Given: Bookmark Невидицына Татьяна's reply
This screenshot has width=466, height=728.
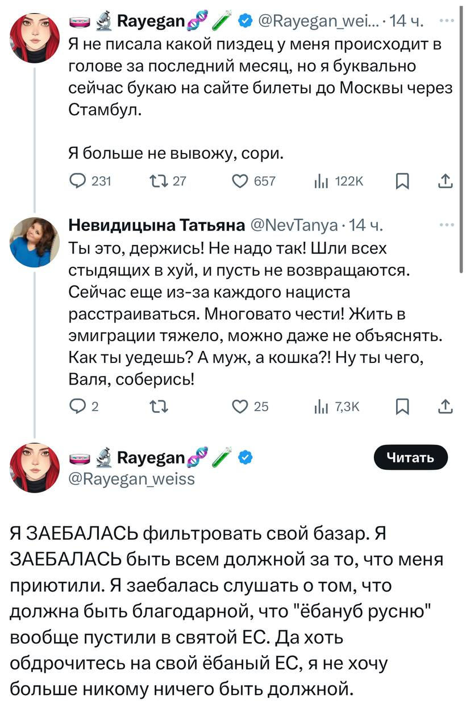Looking at the screenshot, I should click(x=401, y=406).
